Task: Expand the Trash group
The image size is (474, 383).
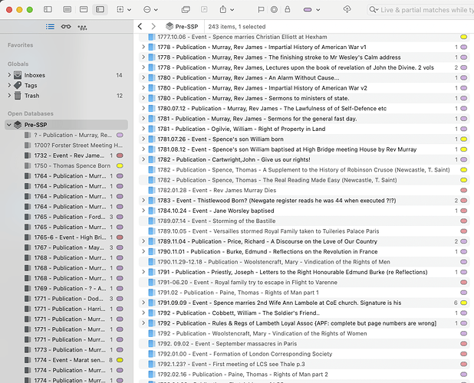Action: (9, 96)
